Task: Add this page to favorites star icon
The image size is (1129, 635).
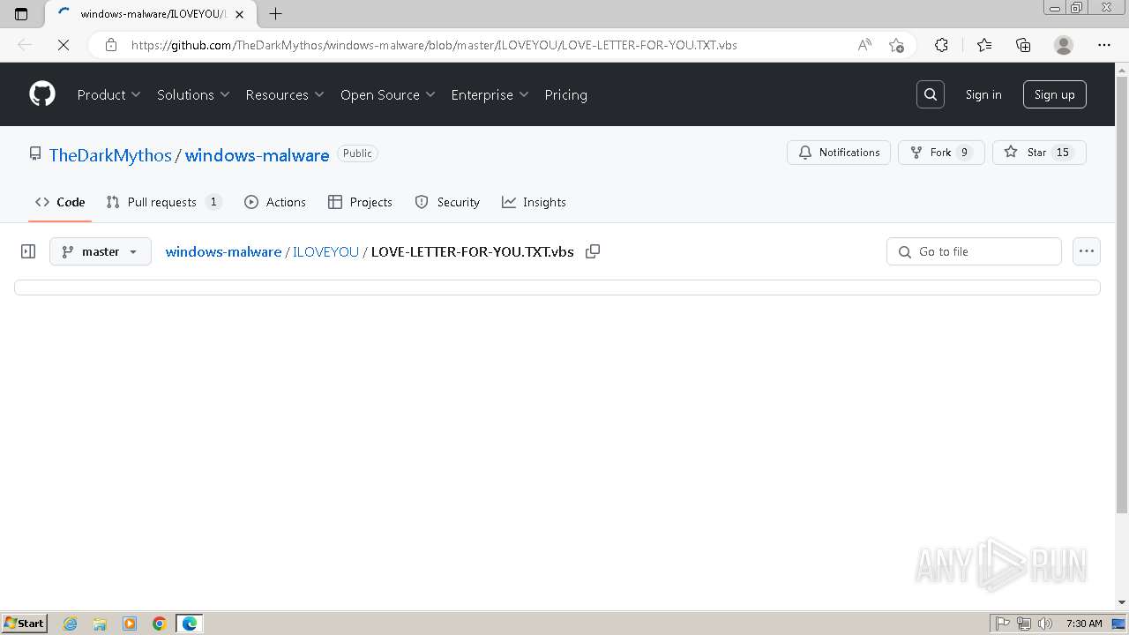Action: pyautogui.click(x=896, y=45)
